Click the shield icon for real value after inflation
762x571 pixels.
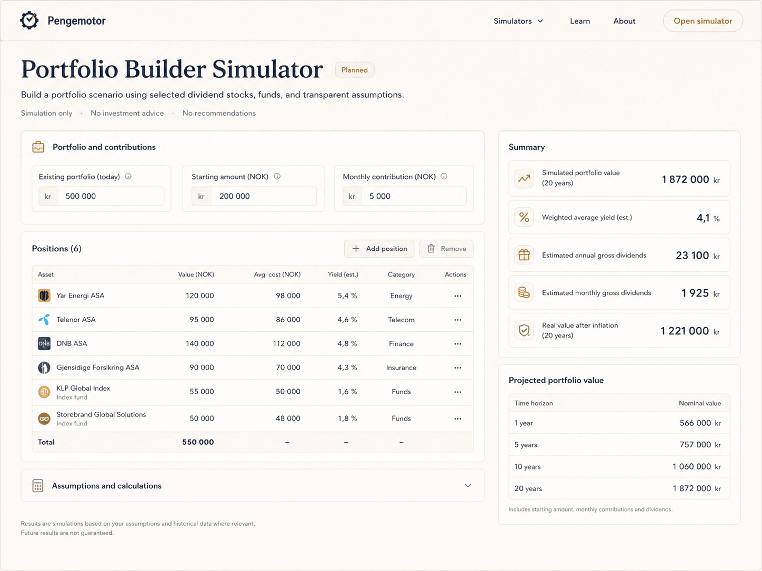524,330
